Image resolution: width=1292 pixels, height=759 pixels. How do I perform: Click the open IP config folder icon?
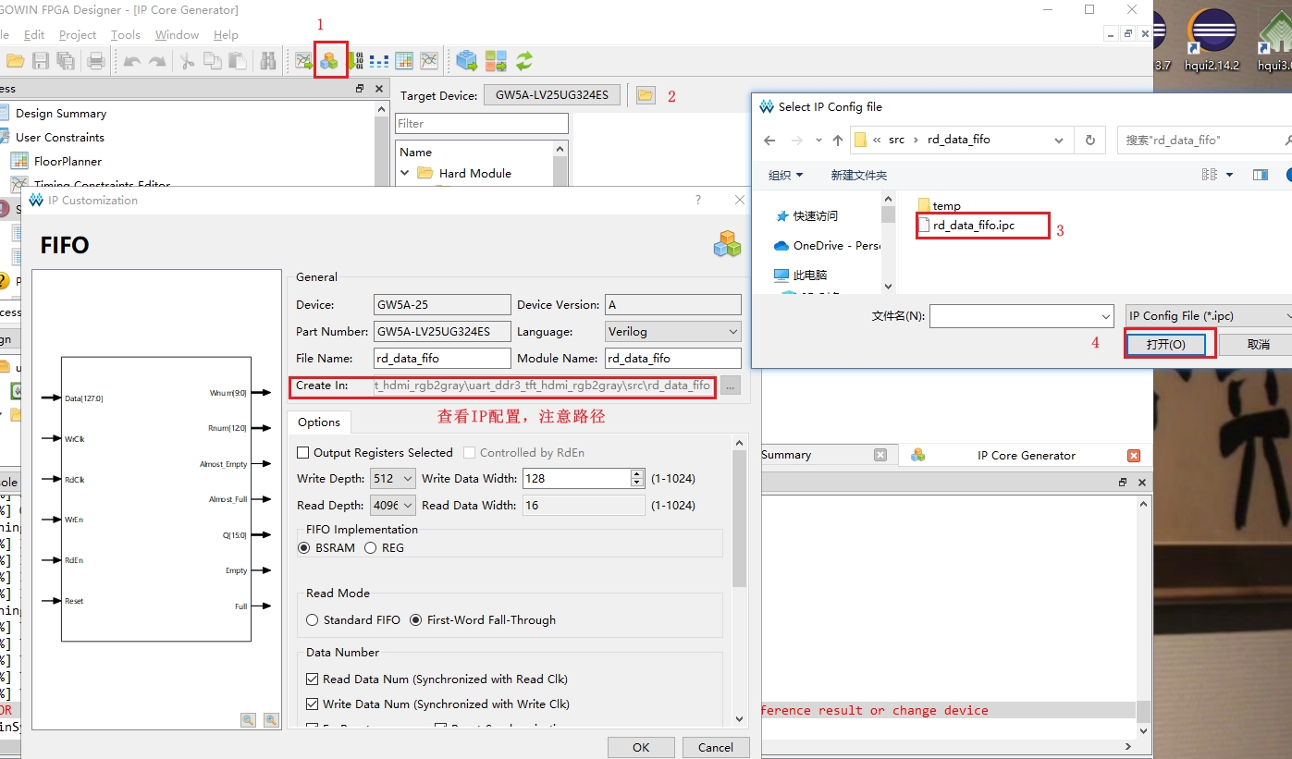coord(645,95)
